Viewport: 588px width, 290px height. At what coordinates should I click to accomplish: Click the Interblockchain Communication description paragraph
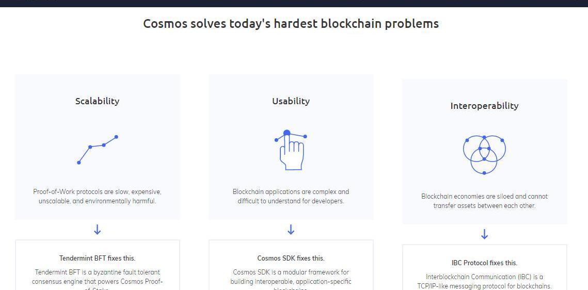(484, 281)
